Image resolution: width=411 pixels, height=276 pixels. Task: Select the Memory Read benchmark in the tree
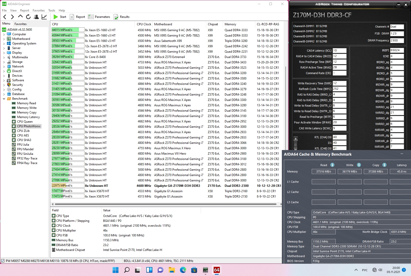tap(27, 103)
